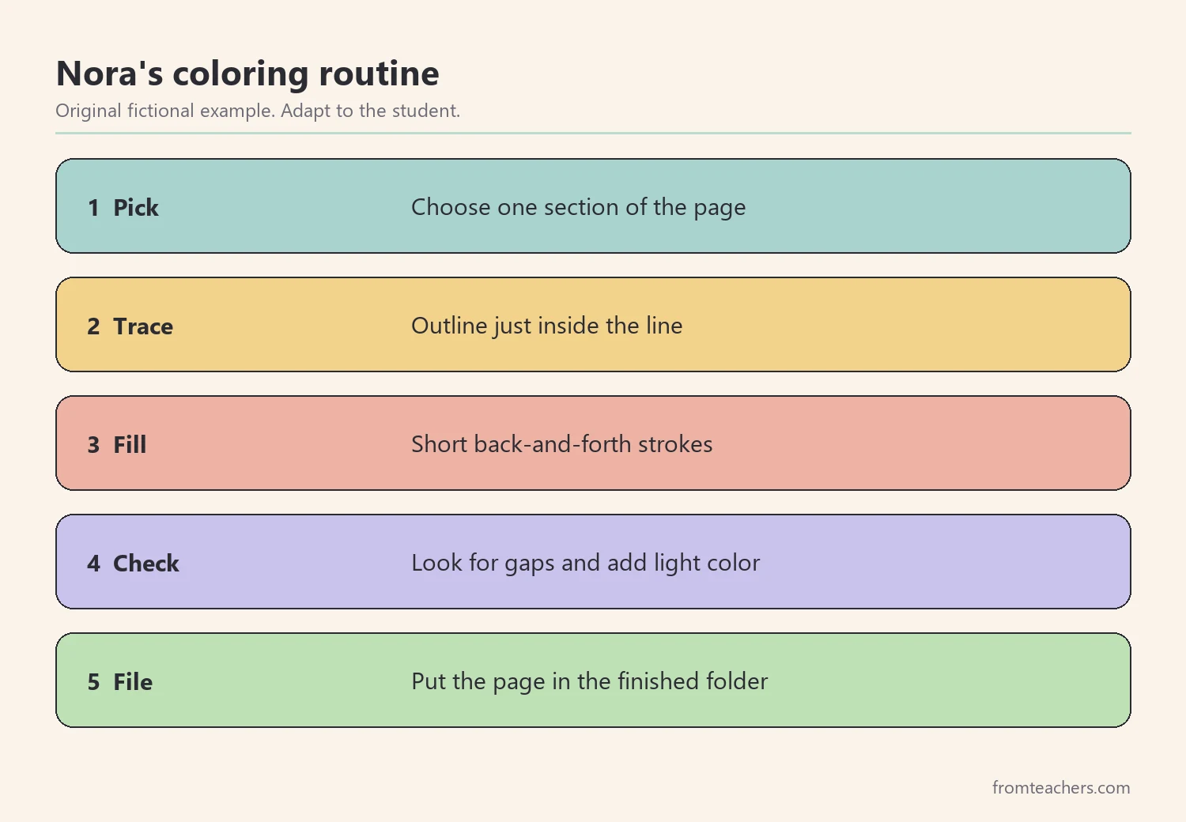Click "Outline just inside the line"
This screenshot has width=1186, height=822.
click(546, 326)
